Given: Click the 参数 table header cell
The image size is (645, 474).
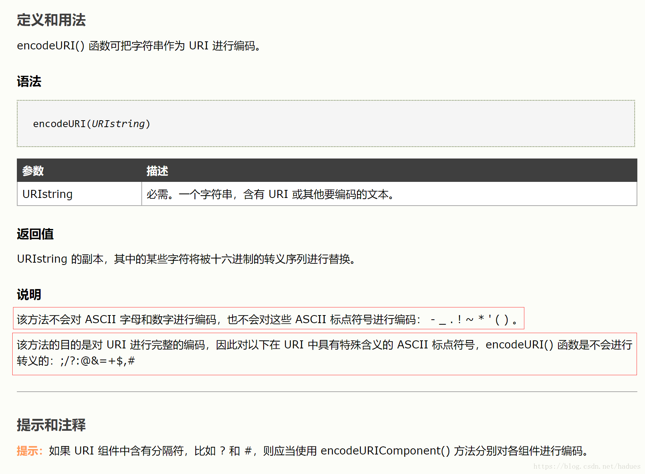Looking at the screenshot, I should [x=33, y=171].
